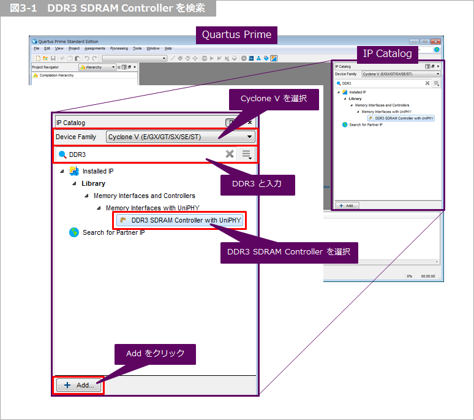
Task: Collapse Installed IP node in enlarged IP Catalog
Action: [x=62, y=171]
